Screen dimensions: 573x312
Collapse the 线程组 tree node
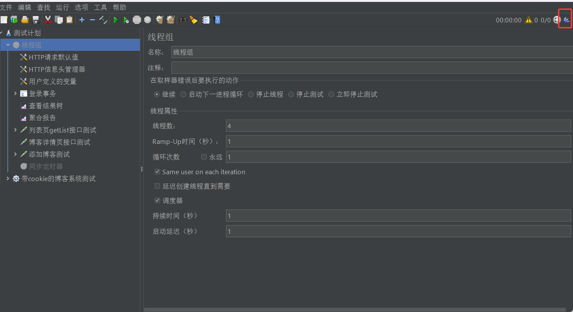click(x=8, y=44)
